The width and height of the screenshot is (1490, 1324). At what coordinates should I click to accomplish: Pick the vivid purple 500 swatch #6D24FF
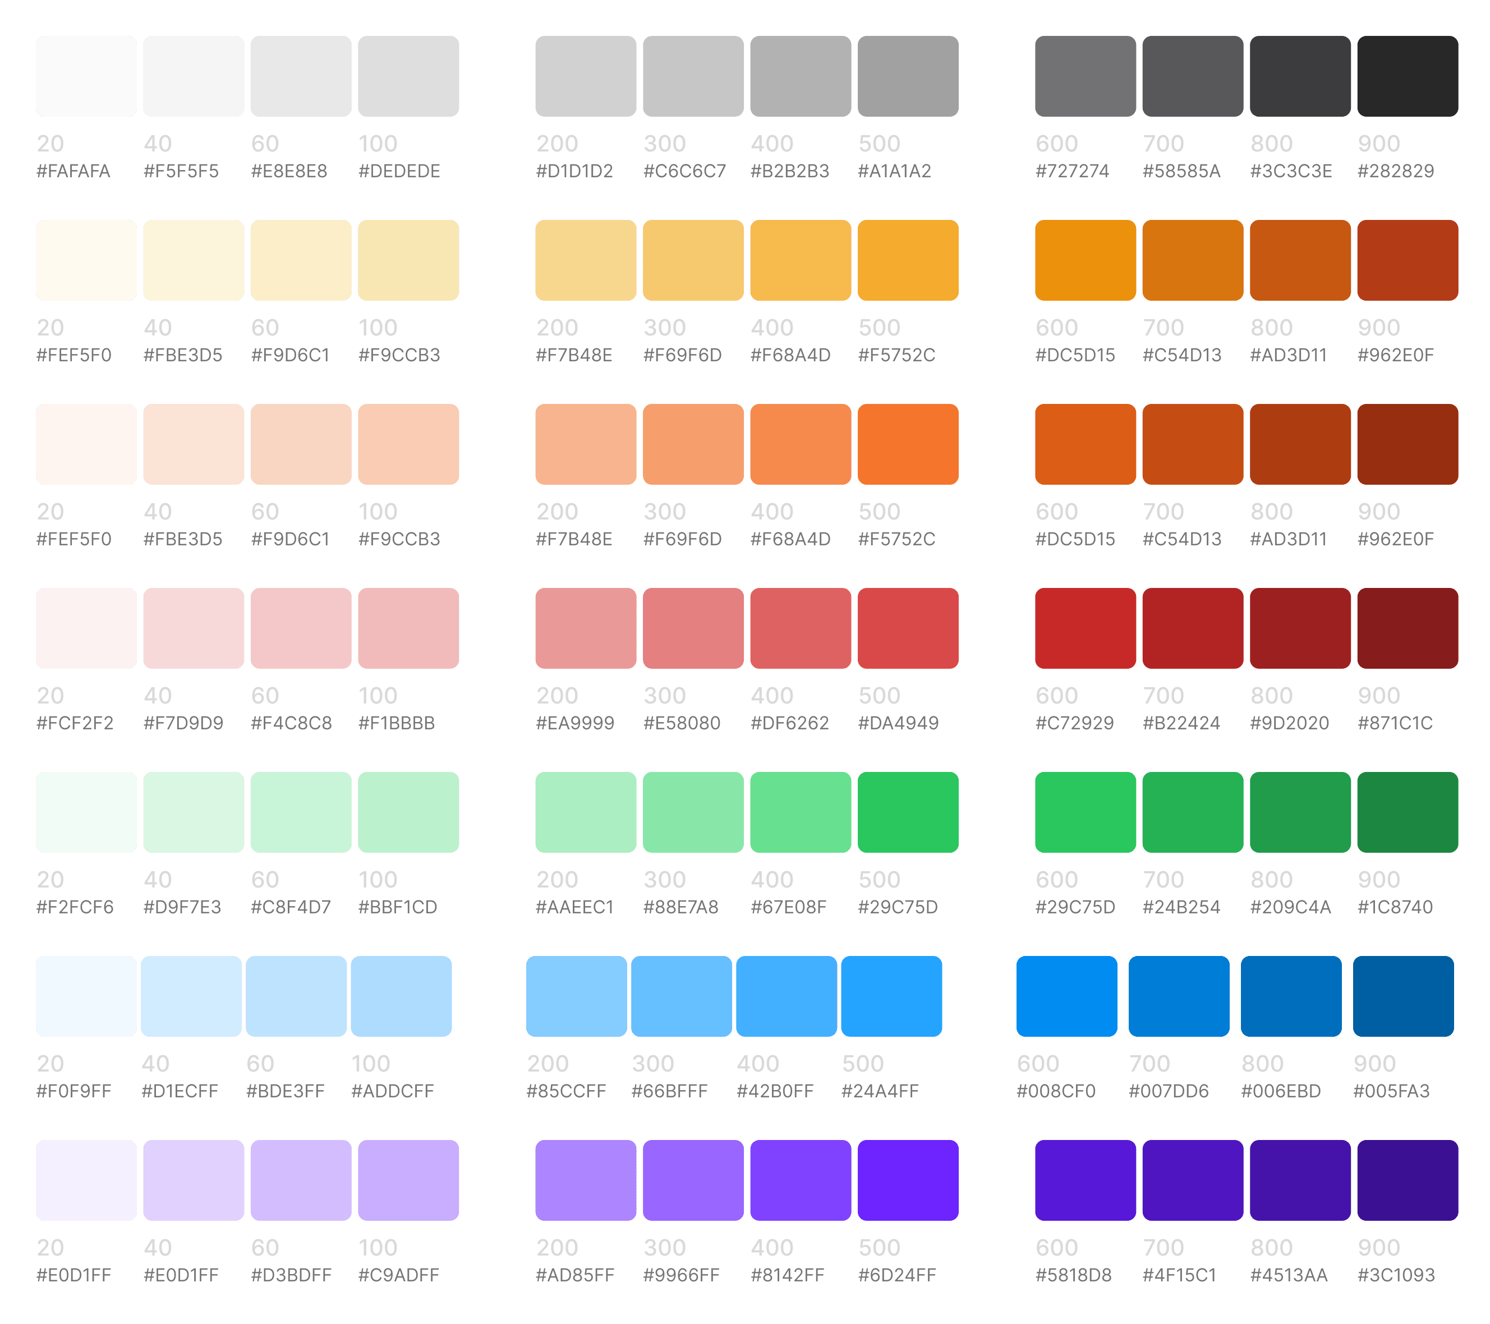(x=908, y=1180)
